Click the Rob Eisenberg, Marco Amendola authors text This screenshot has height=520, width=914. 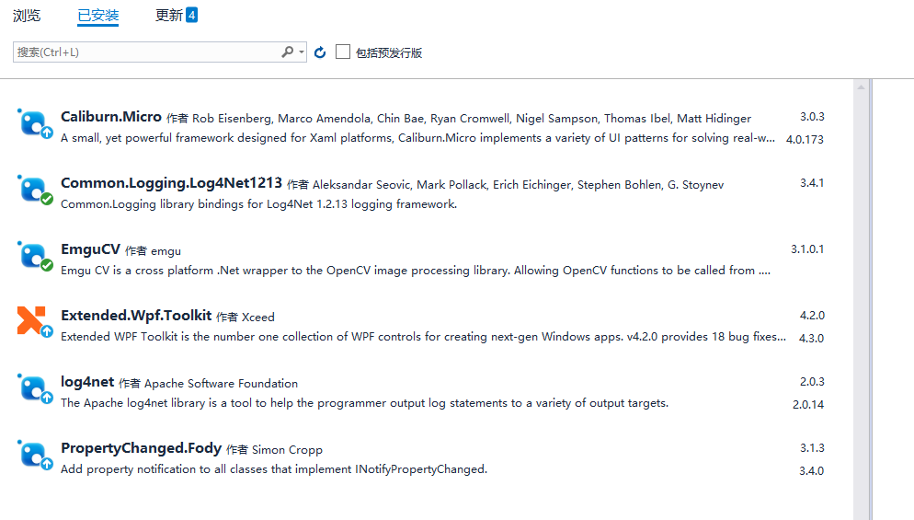coord(472,119)
